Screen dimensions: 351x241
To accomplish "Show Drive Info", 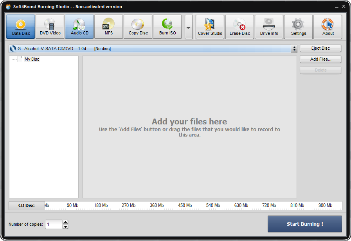I will [269, 27].
